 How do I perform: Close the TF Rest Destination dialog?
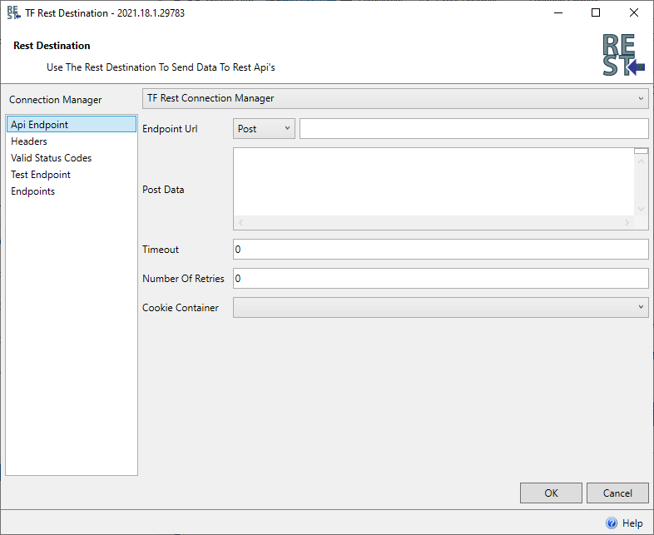pos(634,13)
